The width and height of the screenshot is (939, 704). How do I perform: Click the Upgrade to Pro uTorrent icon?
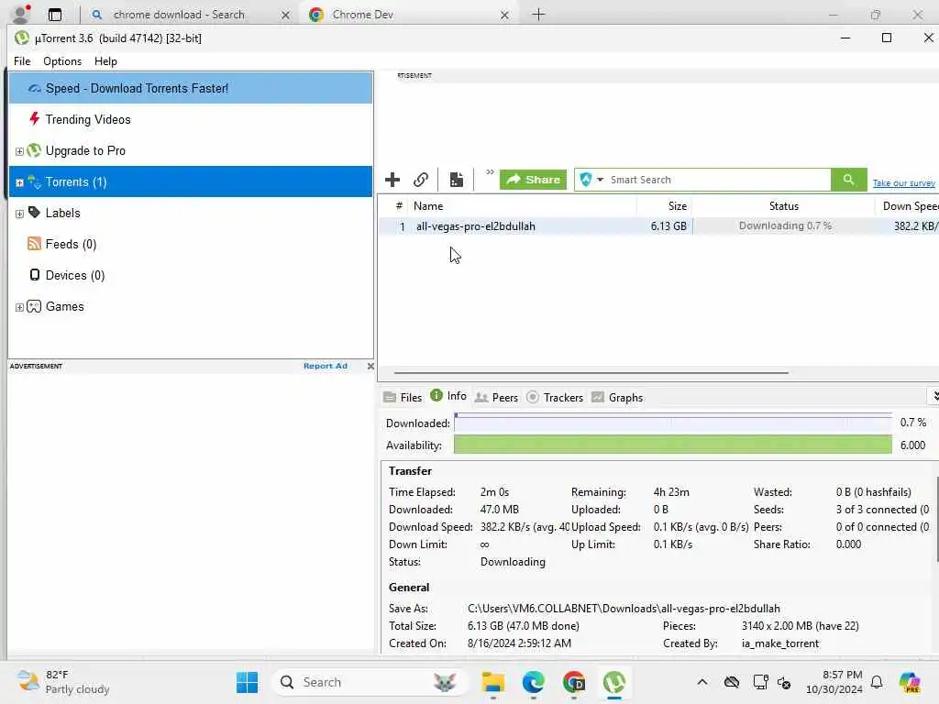click(34, 150)
